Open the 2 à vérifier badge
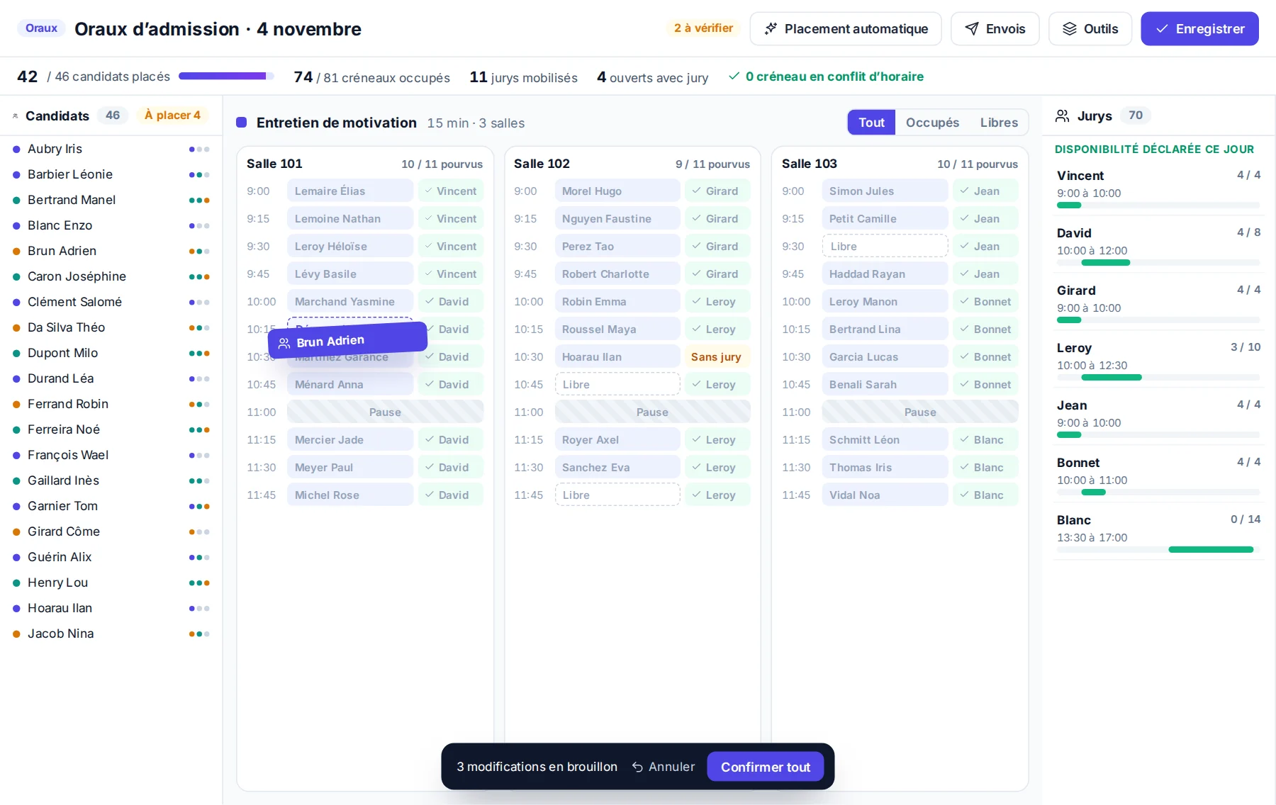Viewport: 1276px width, 805px height. point(703,28)
